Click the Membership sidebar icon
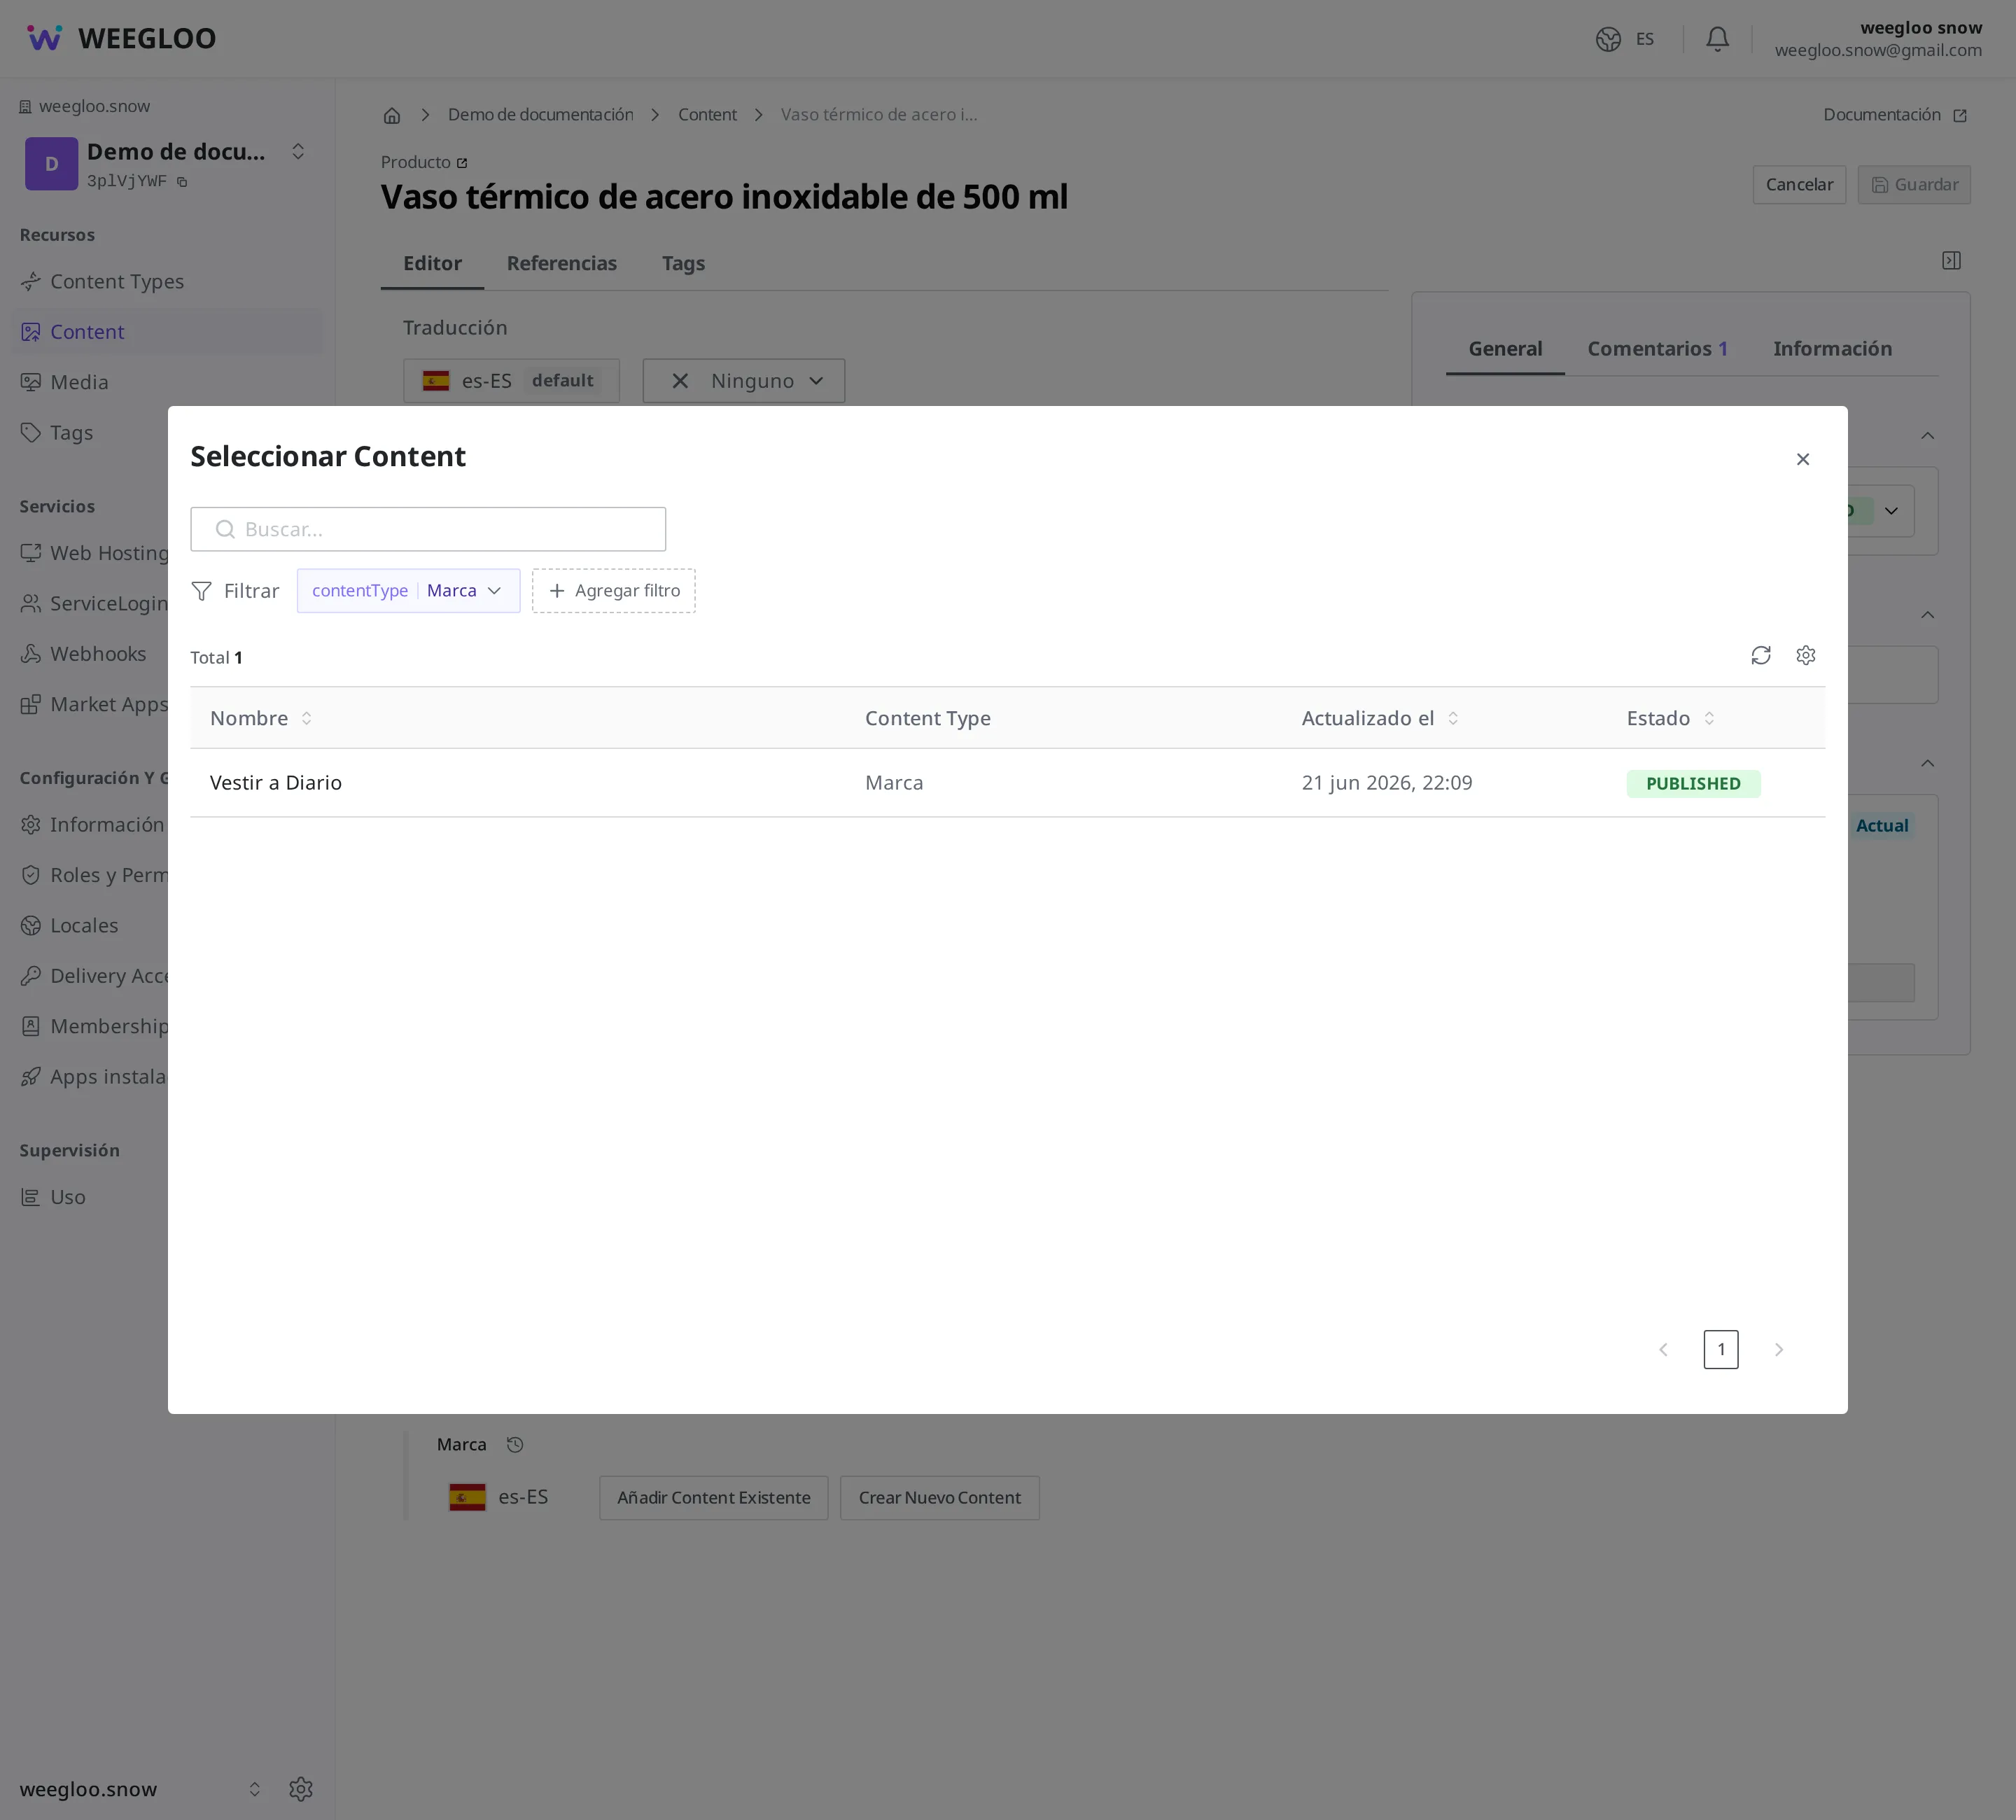The width and height of the screenshot is (2016, 1820). tap(31, 1027)
